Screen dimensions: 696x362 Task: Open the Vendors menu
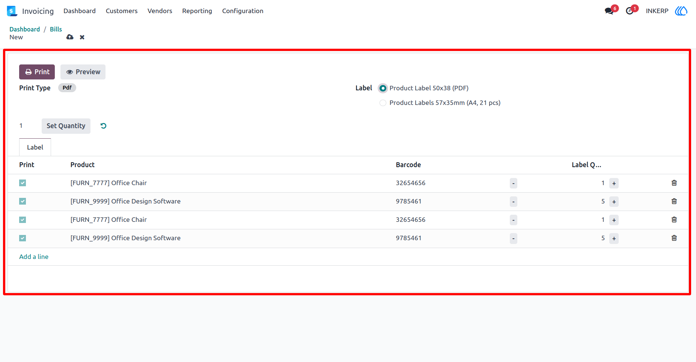pos(160,11)
